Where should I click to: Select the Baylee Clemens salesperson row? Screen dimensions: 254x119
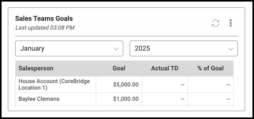pyautogui.click(x=39, y=99)
